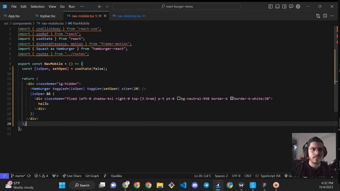The height and width of the screenshot is (191, 340).
Task: Open Telegram from the taskbar
Action: 206,185
